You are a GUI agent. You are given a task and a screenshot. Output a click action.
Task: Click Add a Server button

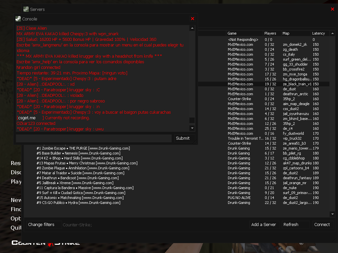pos(264,225)
